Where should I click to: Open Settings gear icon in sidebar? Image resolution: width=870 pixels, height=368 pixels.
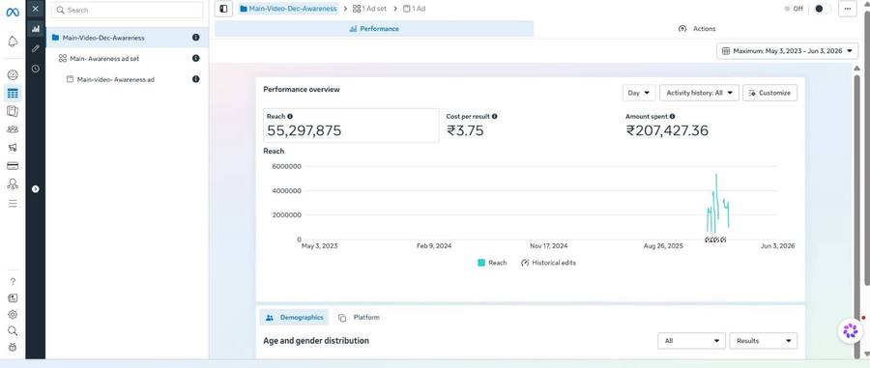tap(13, 314)
